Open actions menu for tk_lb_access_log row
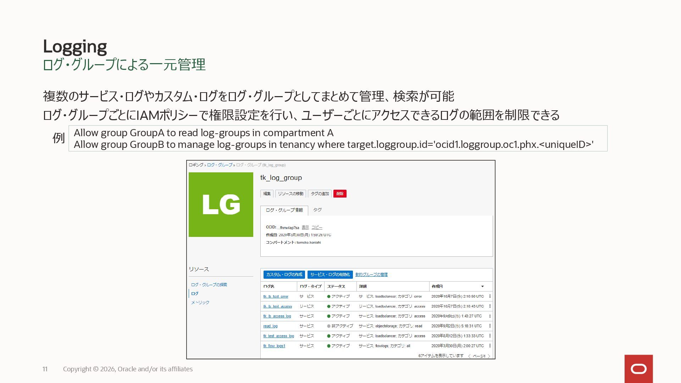Image resolution: width=681 pixels, height=383 pixels. pyautogui.click(x=490, y=316)
